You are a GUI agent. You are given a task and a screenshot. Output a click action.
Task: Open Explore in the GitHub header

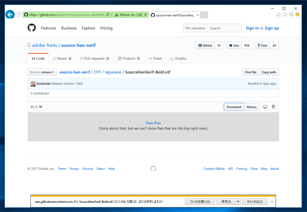pyautogui.click(x=88, y=28)
